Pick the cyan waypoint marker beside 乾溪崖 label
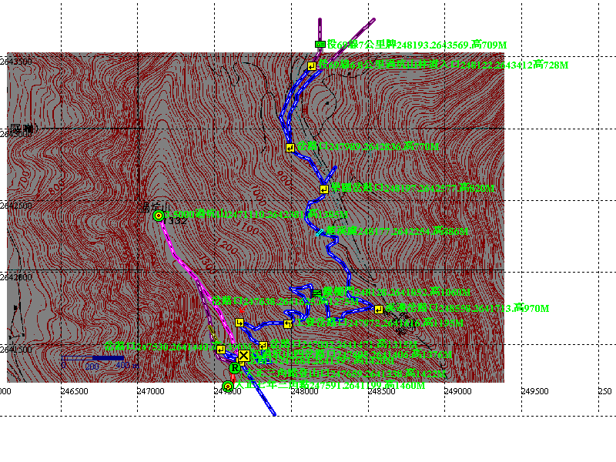The width and height of the screenshot is (616, 462). 320,233
